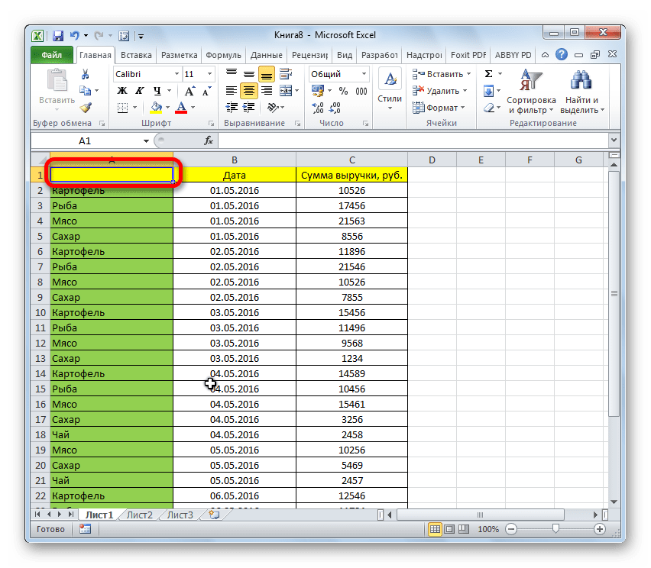Select cell C5 containing 8556
The image size is (651, 568).
[x=351, y=236]
